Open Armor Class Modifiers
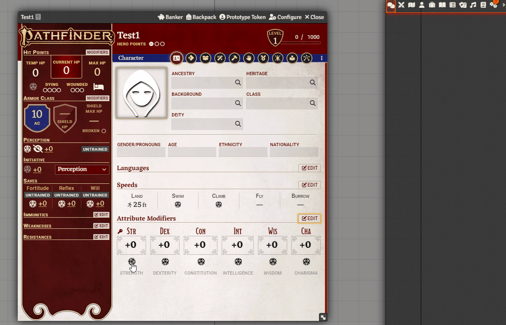 [x=98, y=98]
